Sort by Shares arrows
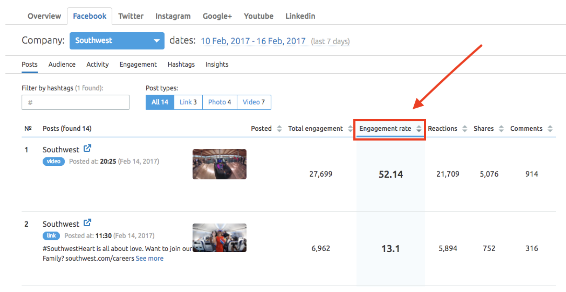The image size is (566, 292). tap(501, 129)
